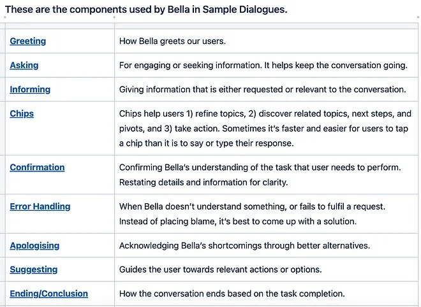Click the 'components used by Bella' heading
The height and width of the screenshot is (307, 421).
click(x=145, y=10)
